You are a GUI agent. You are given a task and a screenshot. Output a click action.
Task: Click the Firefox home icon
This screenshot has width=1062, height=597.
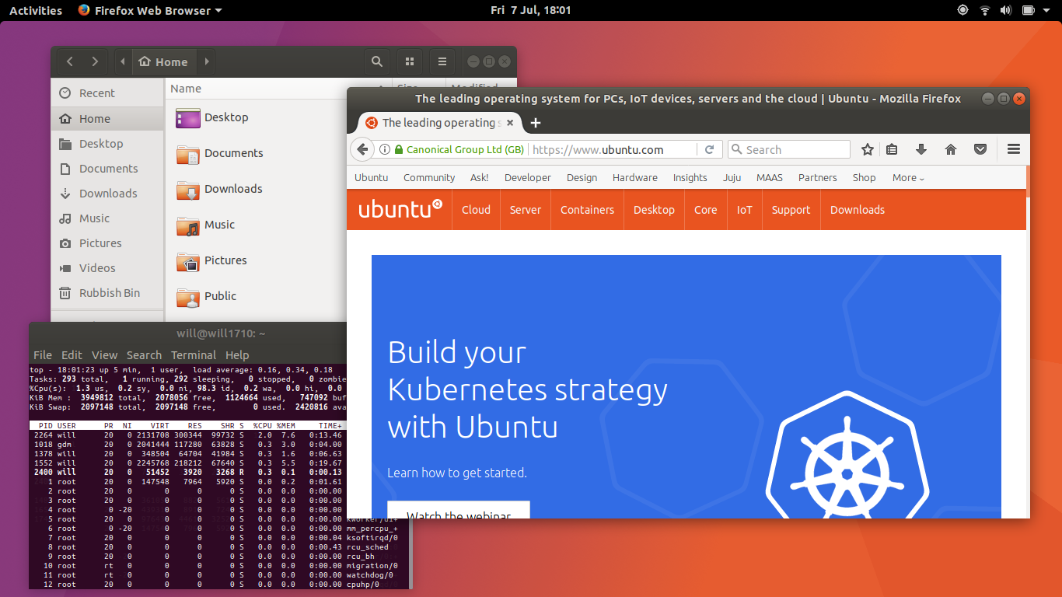(950, 149)
